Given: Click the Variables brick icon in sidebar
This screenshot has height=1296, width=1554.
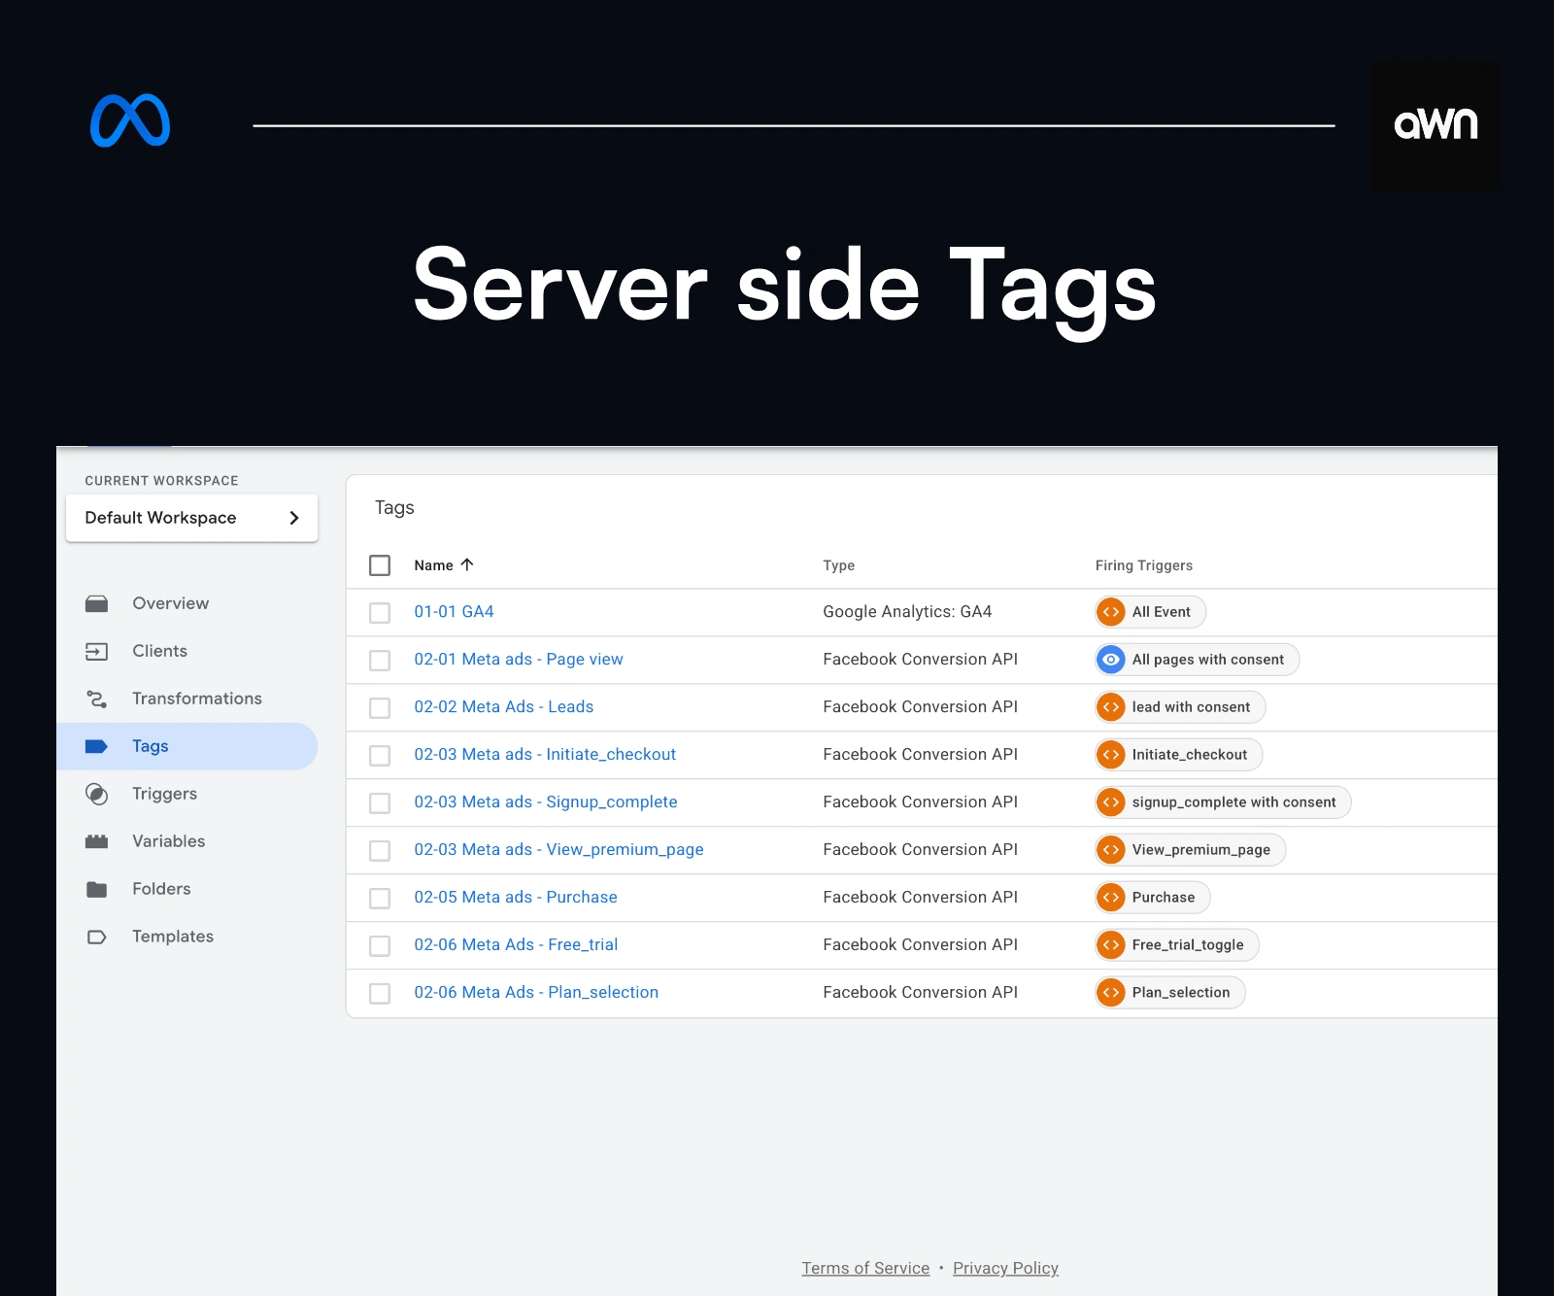Looking at the screenshot, I should pos(96,841).
